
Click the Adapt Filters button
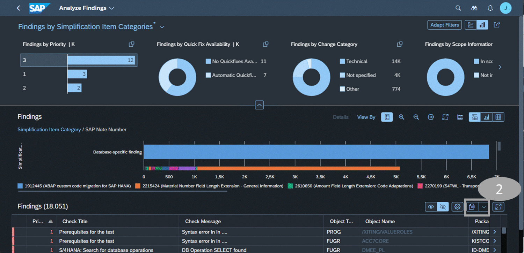444,25
